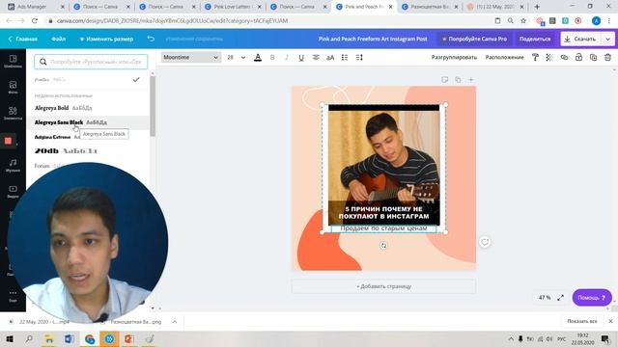
Task: Switch to the Разноцветная browser tab
Action: pos(430,7)
